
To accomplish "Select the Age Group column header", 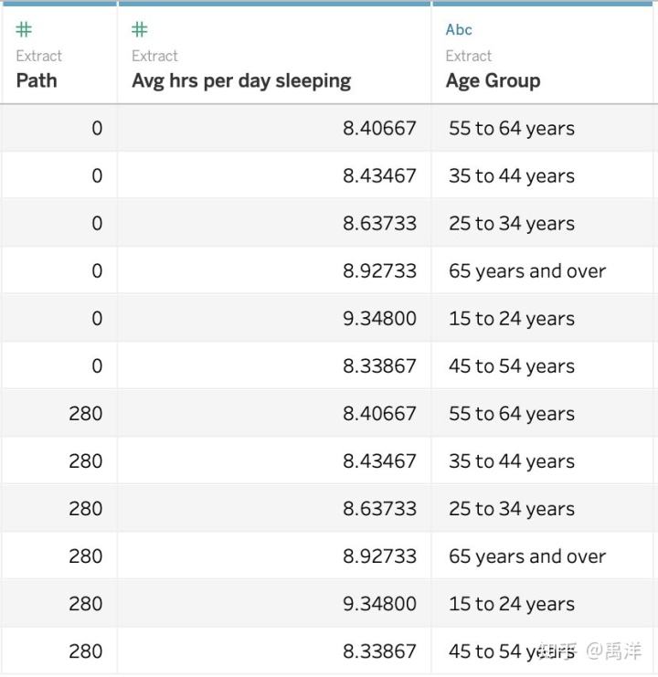I will tap(493, 80).
